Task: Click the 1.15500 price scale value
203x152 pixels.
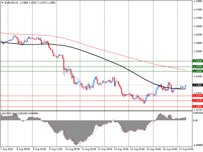Action: click(198, 51)
